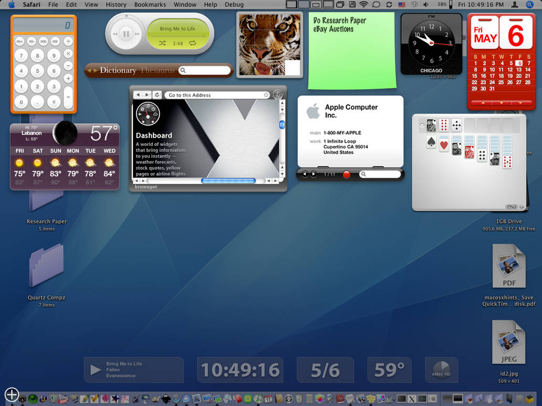
Task: Open the user switching silhouette icon
Action: click(x=515, y=5)
